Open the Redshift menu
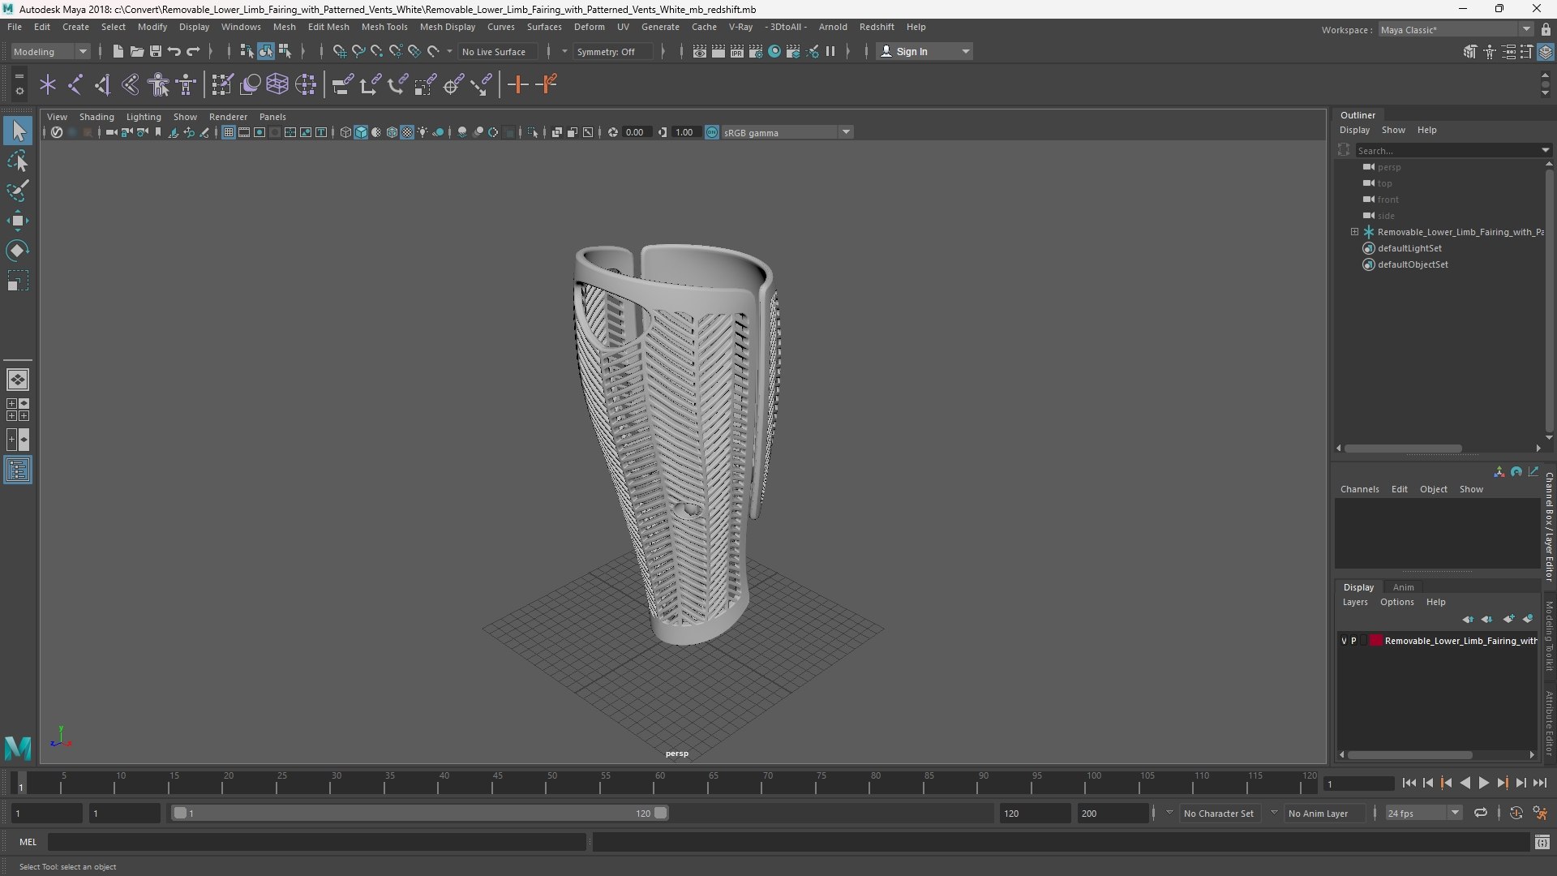This screenshot has width=1557, height=876. tap(877, 27)
